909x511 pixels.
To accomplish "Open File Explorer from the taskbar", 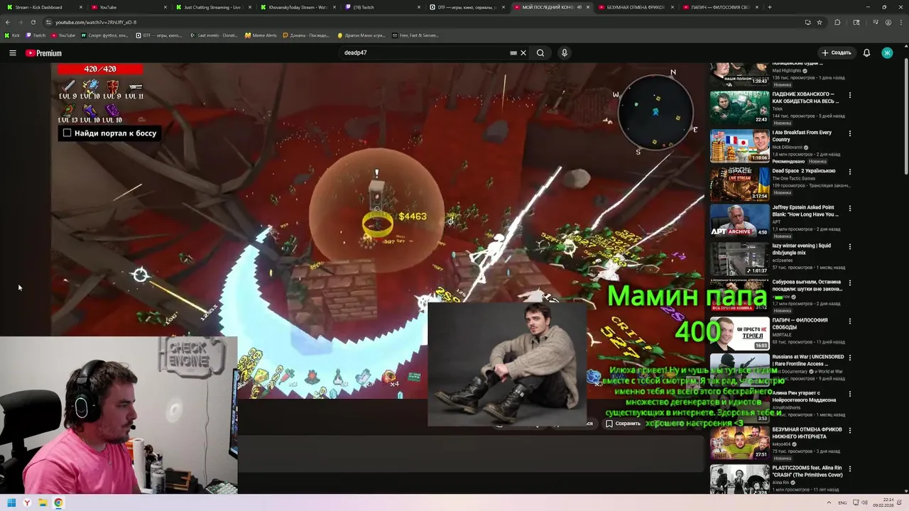I will pyautogui.click(x=43, y=502).
